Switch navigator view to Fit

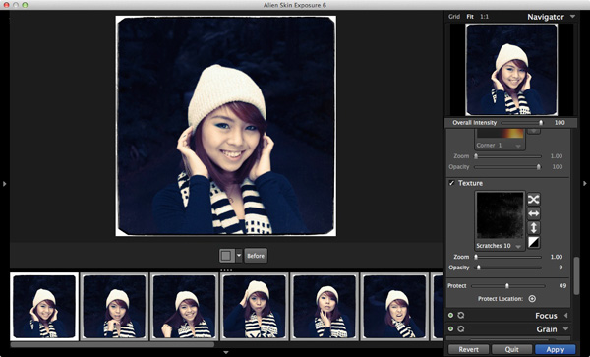[x=470, y=17]
